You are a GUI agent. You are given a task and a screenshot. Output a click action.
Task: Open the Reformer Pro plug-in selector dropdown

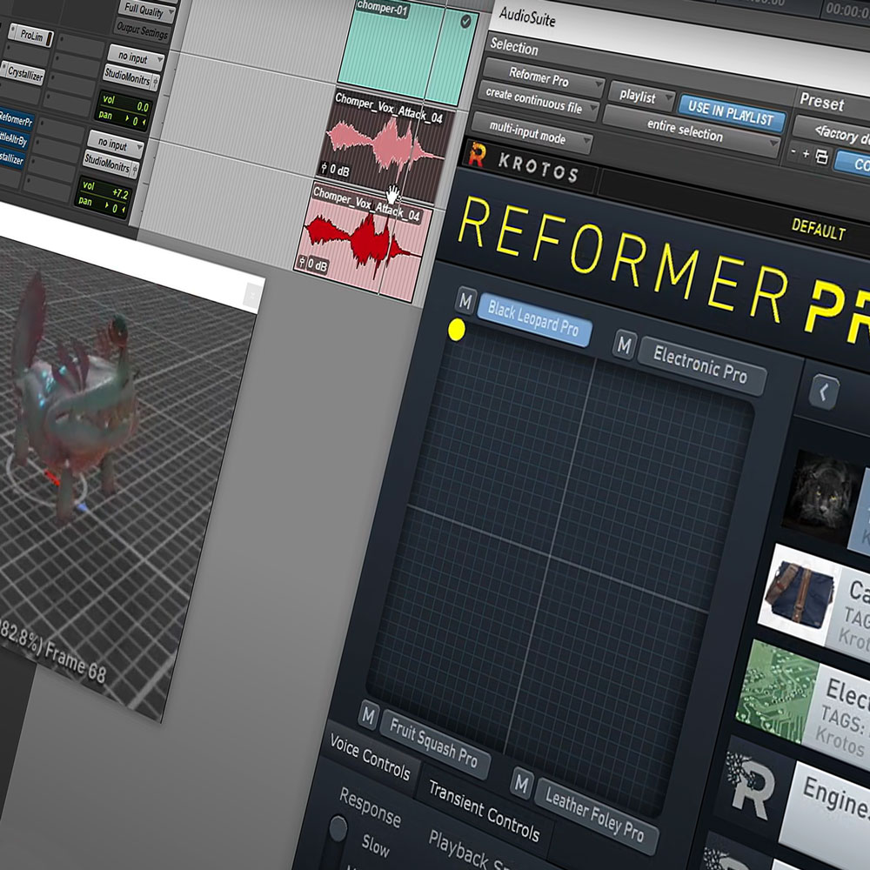pyautogui.click(x=543, y=78)
